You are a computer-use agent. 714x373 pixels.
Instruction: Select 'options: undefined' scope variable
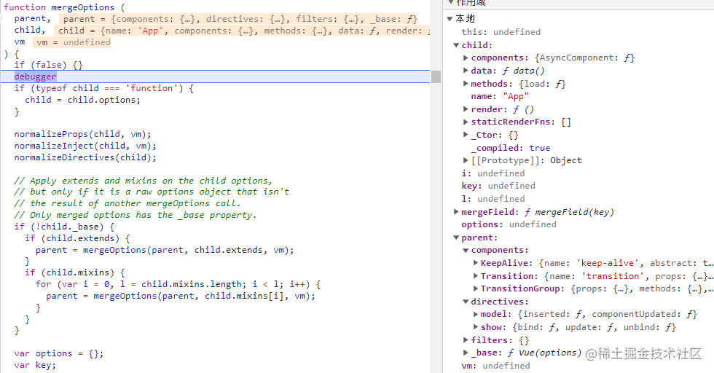(509, 224)
